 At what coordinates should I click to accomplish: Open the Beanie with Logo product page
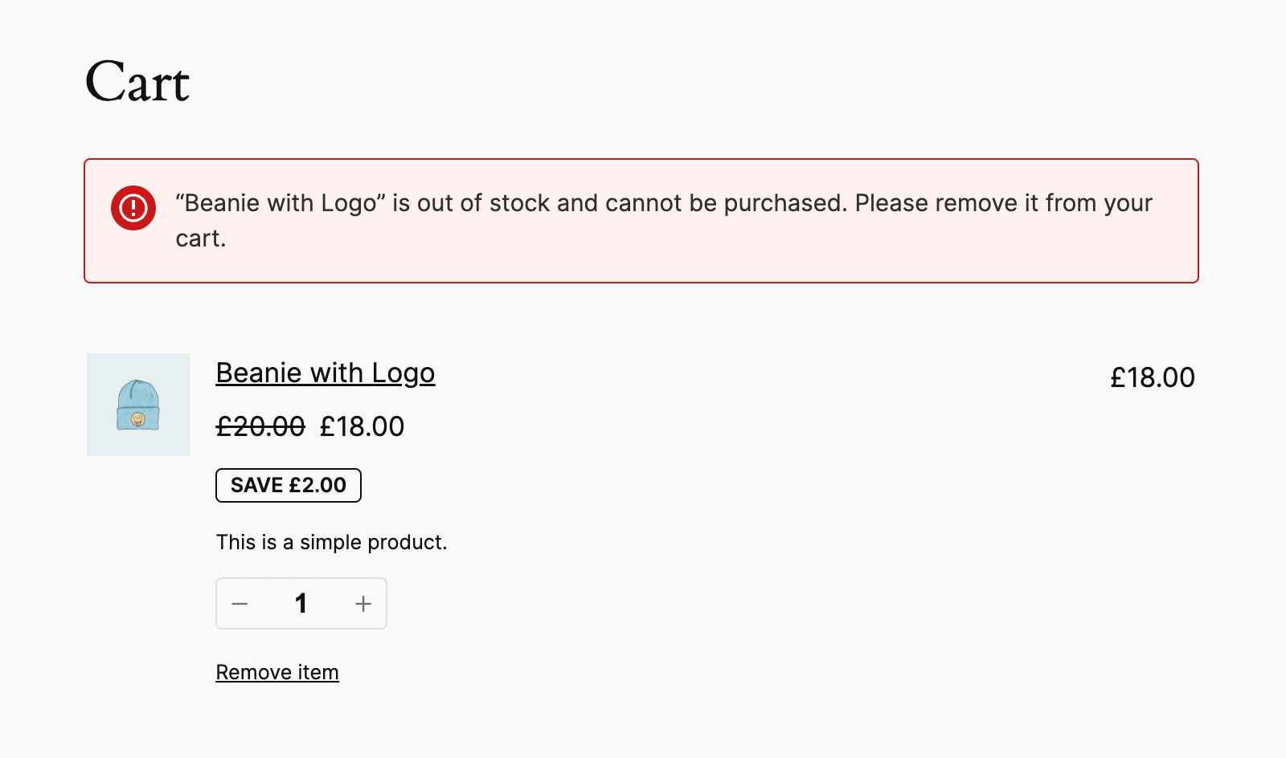click(325, 373)
